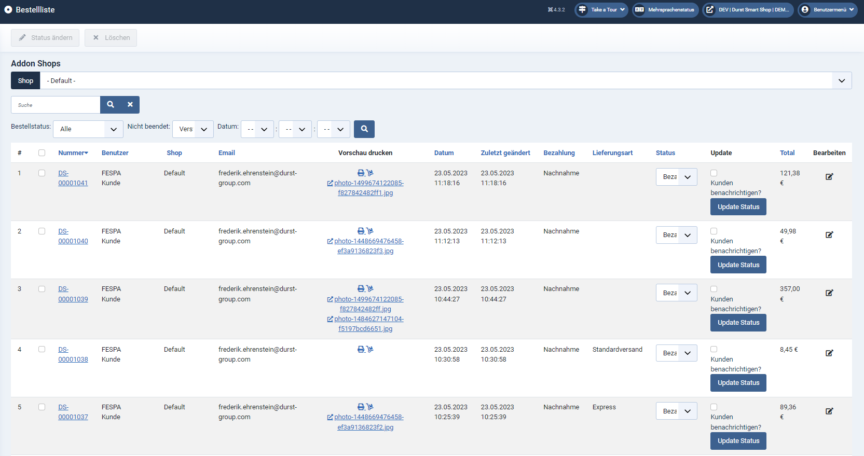864x456 pixels.
Task: Edit order DS-00001040 via pencil icon
Action: [829, 235]
